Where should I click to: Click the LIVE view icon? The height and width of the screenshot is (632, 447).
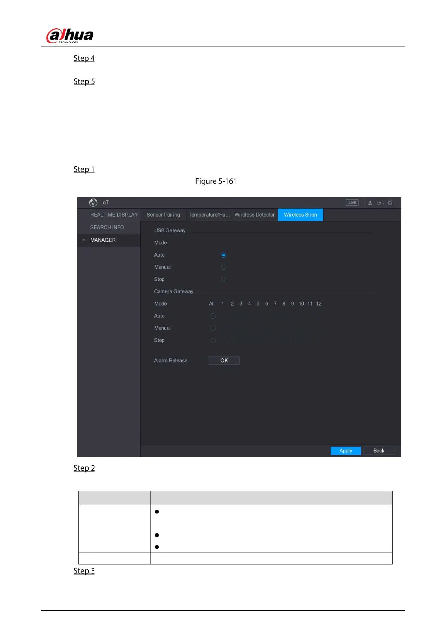tap(352, 203)
